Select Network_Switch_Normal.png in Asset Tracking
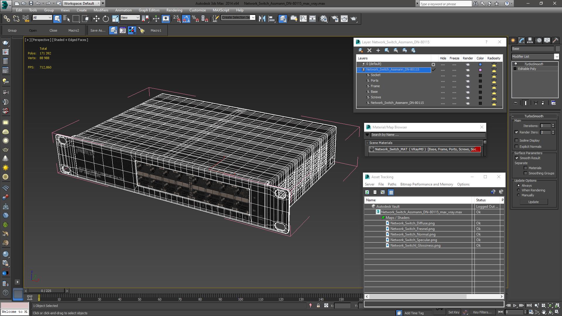Viewport: 562px width, 316px height. (413, 234)
